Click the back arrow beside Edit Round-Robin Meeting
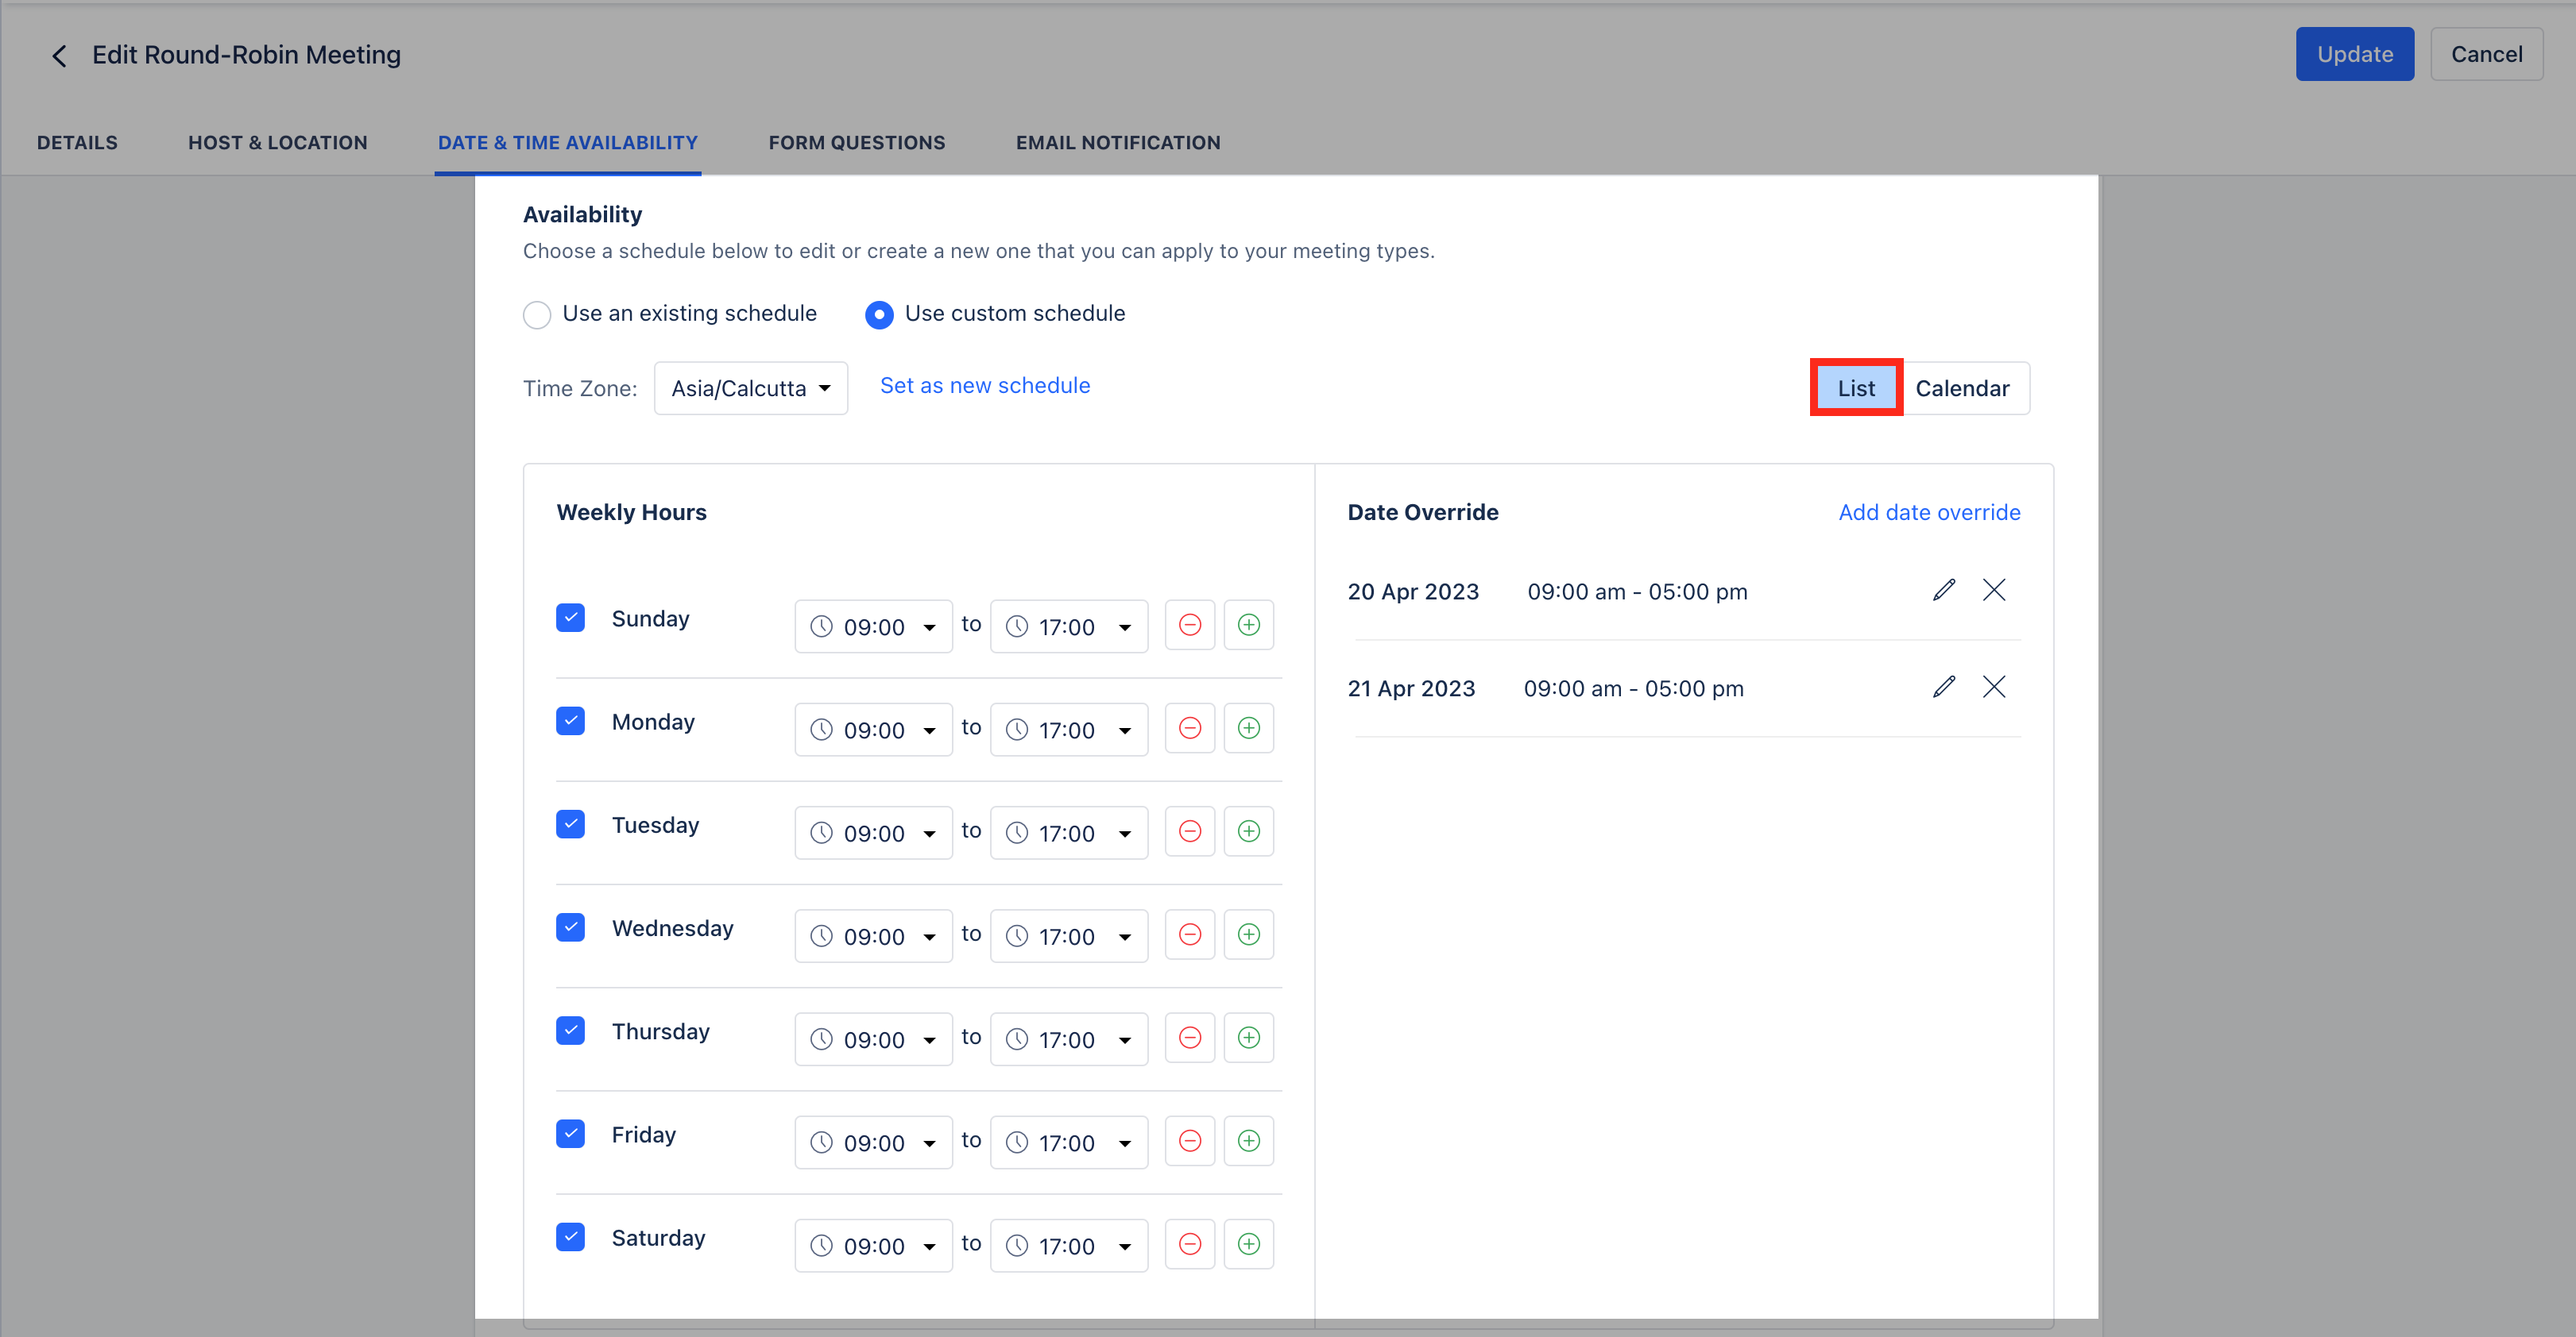2576x1337 pixels. point(59,56)
